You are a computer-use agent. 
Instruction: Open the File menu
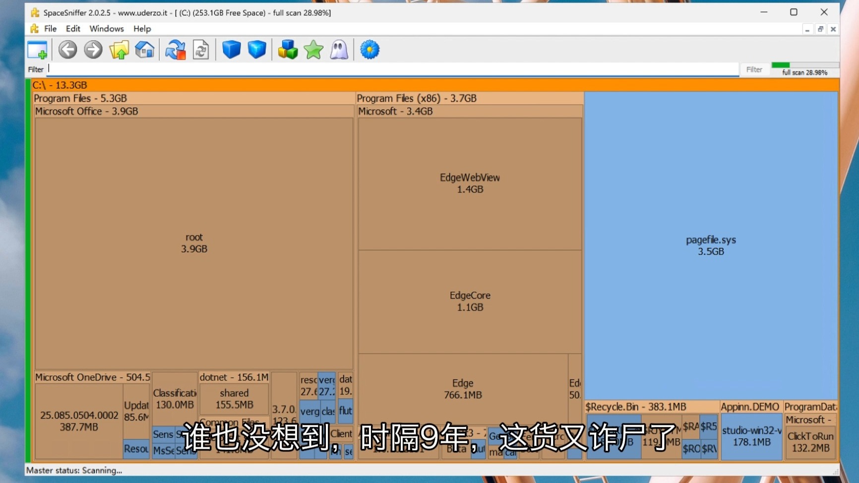click(50, 29)
